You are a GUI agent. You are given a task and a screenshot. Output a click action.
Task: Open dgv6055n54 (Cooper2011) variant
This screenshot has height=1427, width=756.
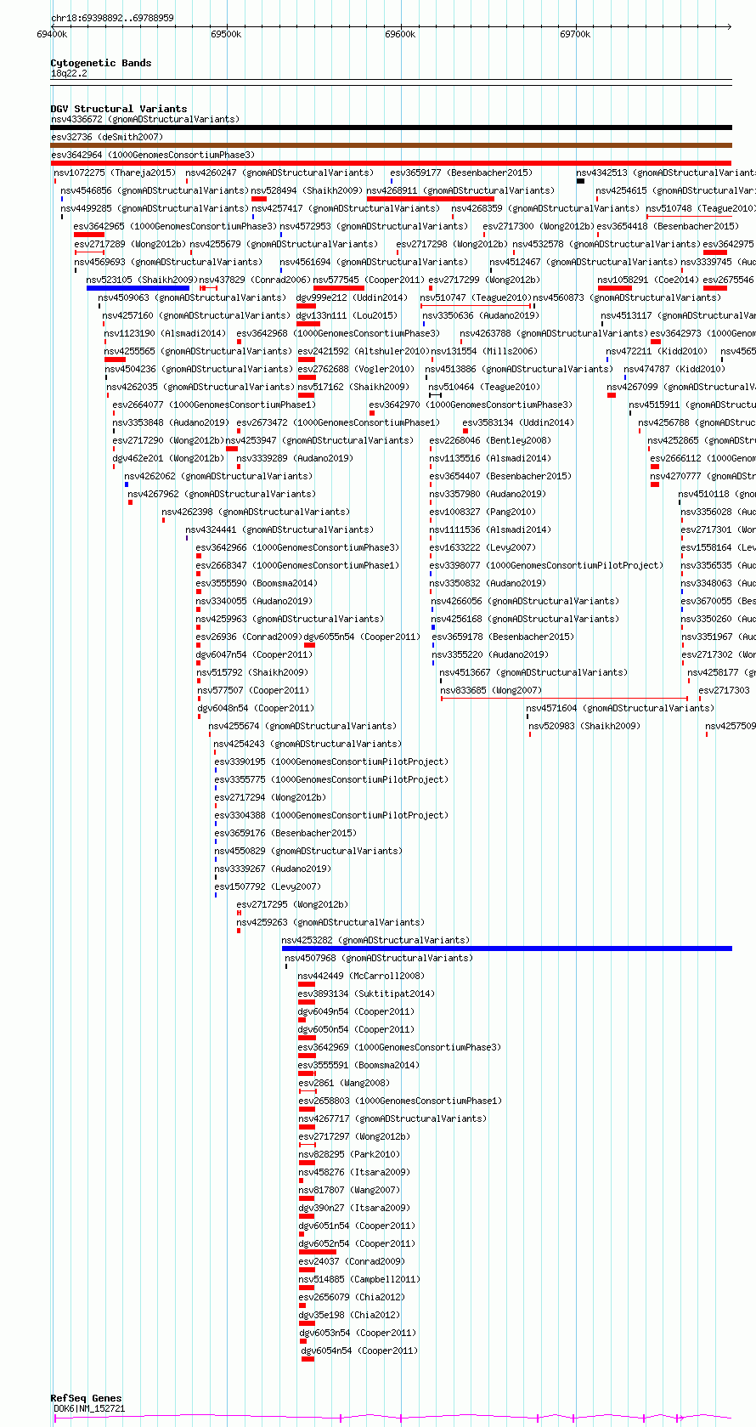[x=362, y=637]
